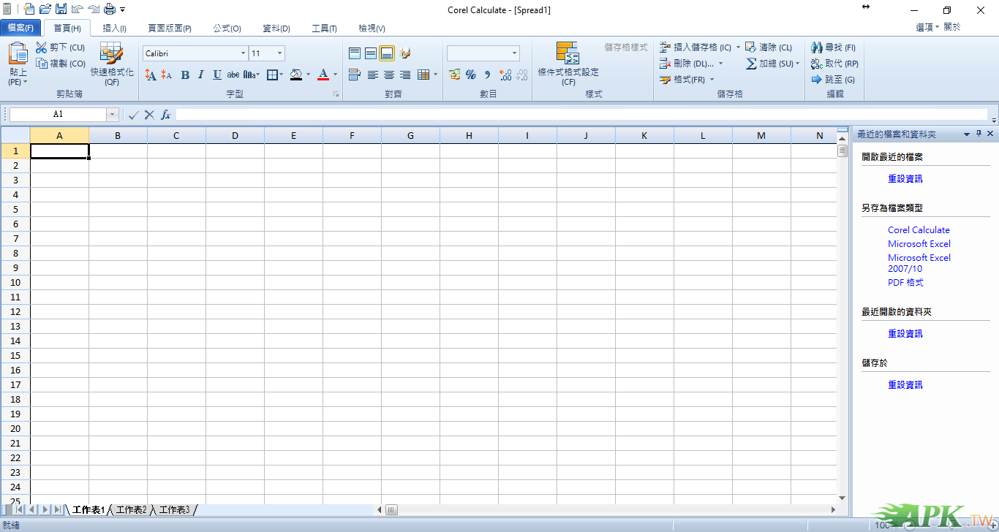Switch to the 插入(I) Insert tab

(114, 28)
